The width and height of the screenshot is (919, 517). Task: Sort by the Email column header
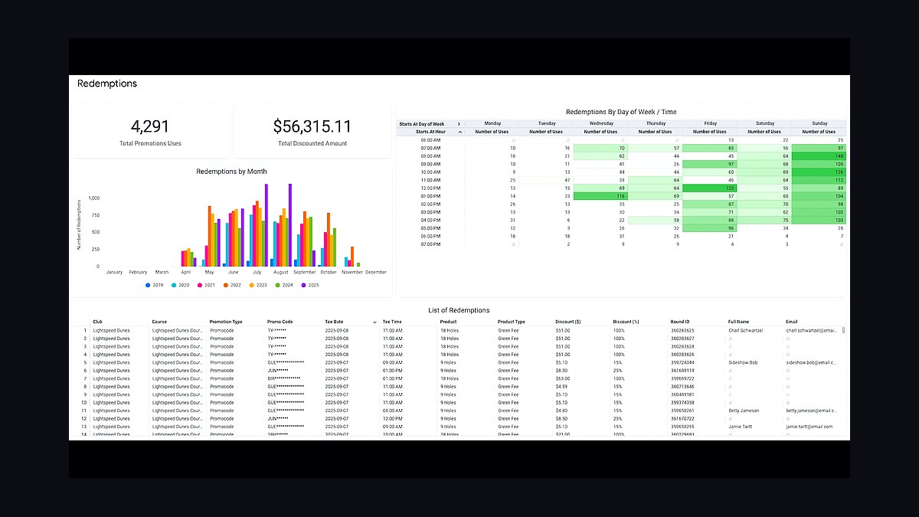(x=792, y=322)
